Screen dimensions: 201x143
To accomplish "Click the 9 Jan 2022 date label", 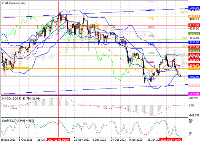I will tap(136, 140).
